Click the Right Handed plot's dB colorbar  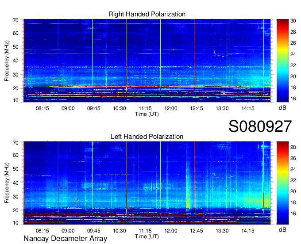(282, 61)
